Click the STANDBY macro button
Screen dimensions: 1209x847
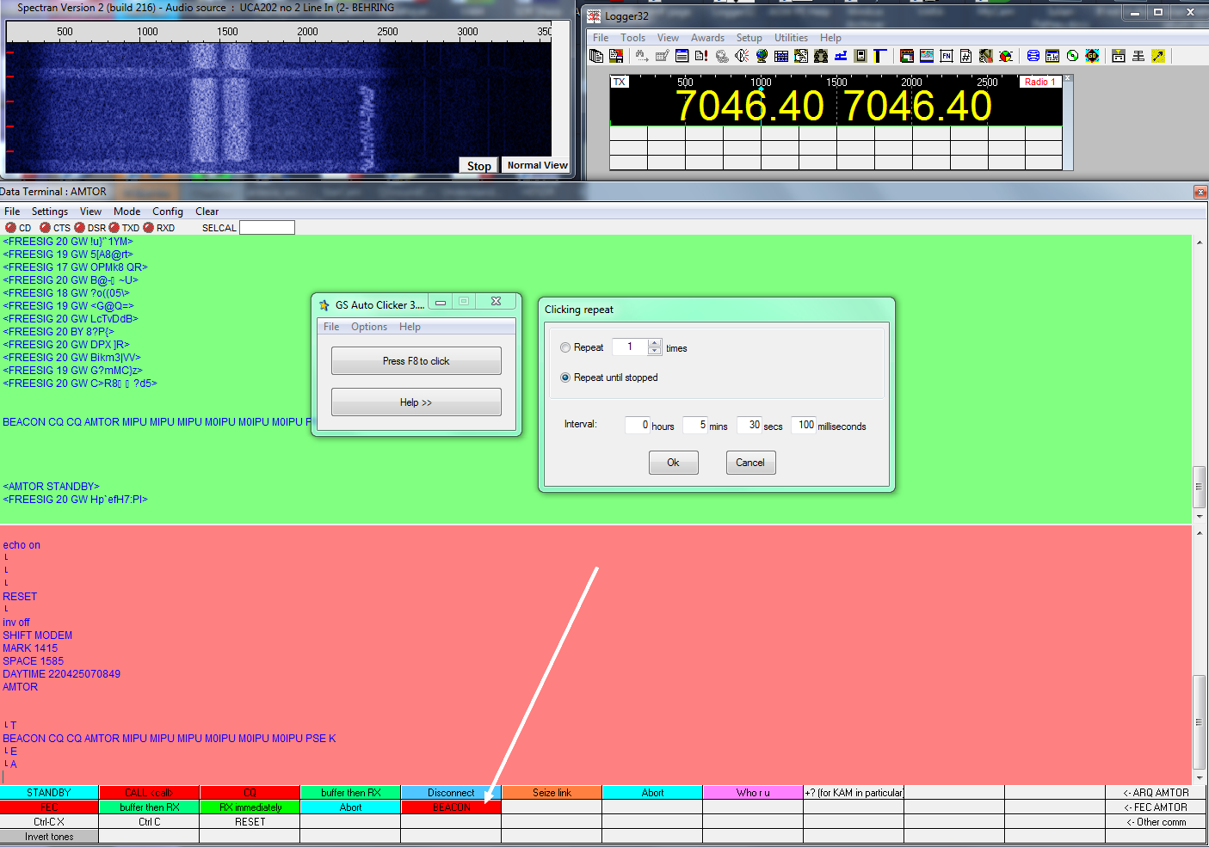click(x=49, y=793)
